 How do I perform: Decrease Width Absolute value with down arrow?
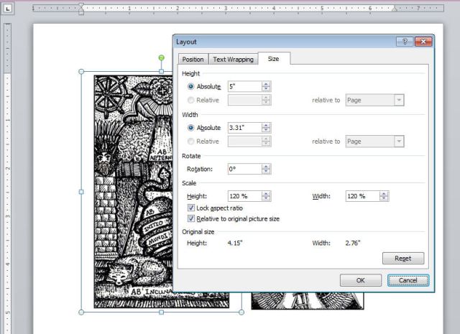(266, 130)
